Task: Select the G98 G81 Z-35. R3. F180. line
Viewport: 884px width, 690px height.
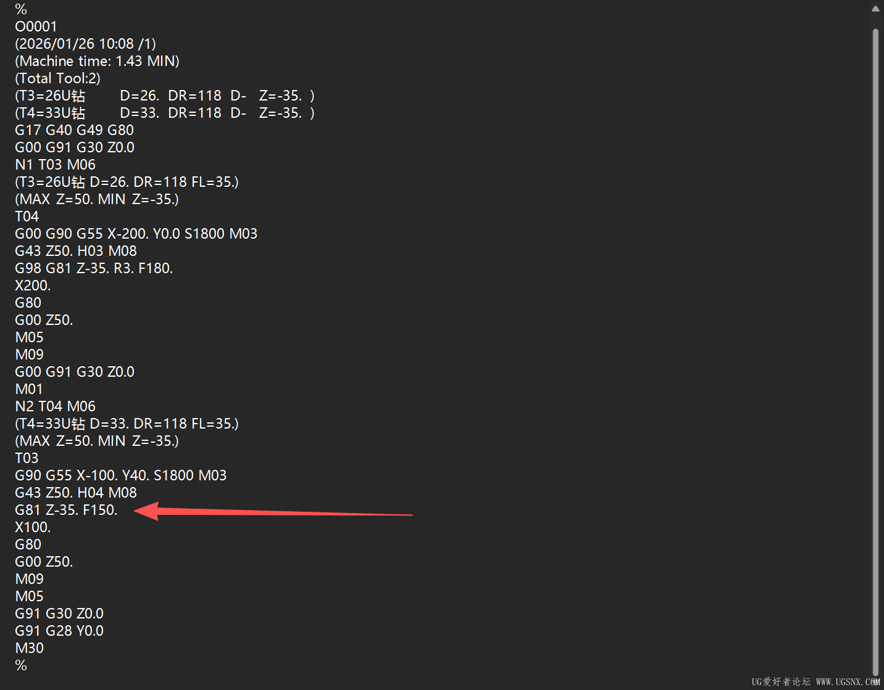Action: tap(94, 268)
